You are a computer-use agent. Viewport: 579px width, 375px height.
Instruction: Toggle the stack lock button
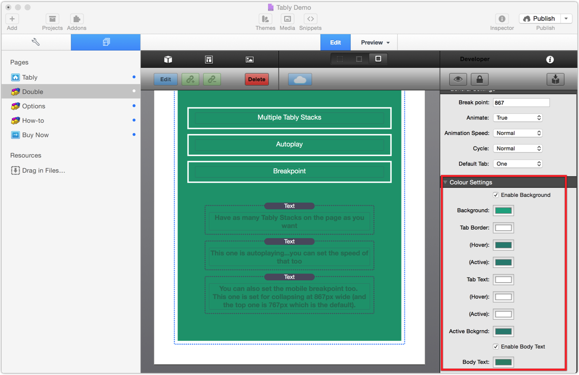[x=480, y=79]
